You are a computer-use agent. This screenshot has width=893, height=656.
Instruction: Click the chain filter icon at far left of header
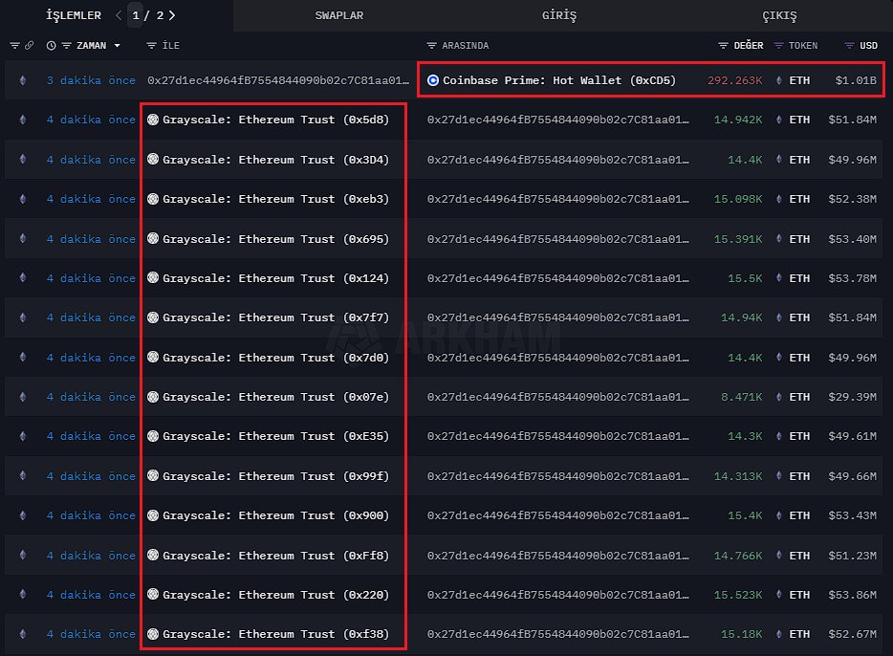click(14, 46)
